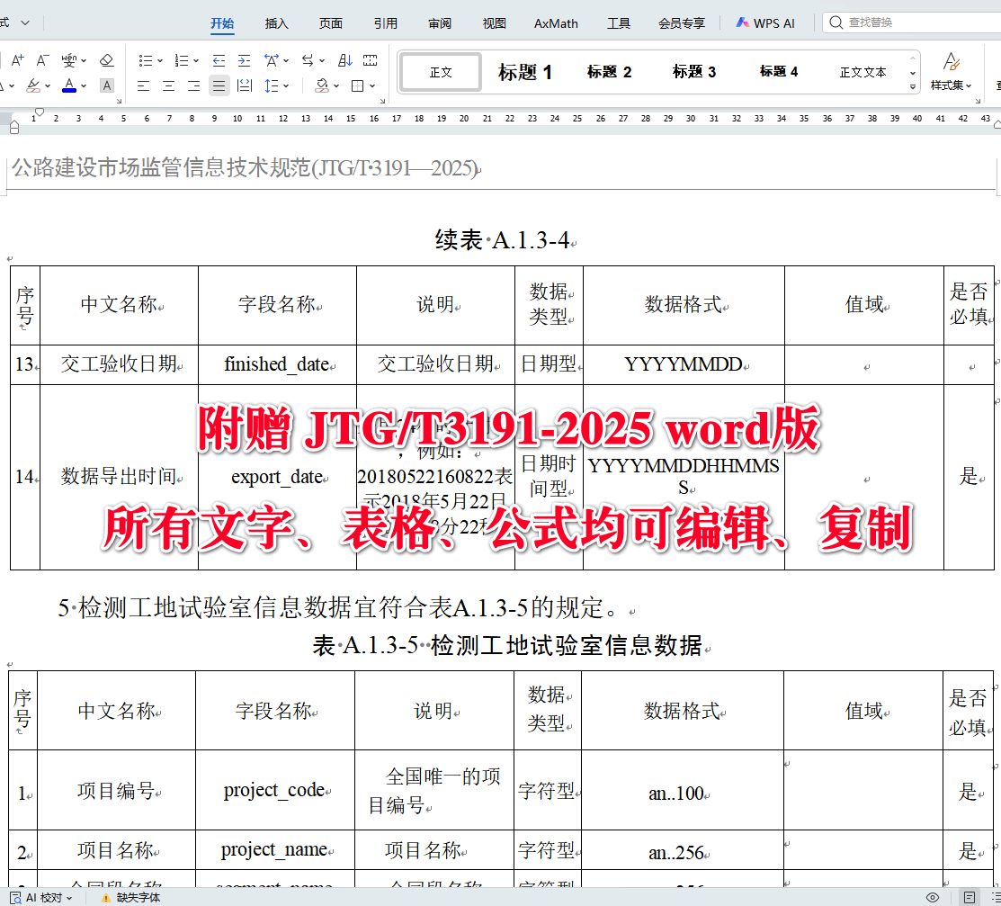Viewport: 1001px width, 906px height.
Task: Apply the 标题 1 heading style
Action: click(526, 72)
